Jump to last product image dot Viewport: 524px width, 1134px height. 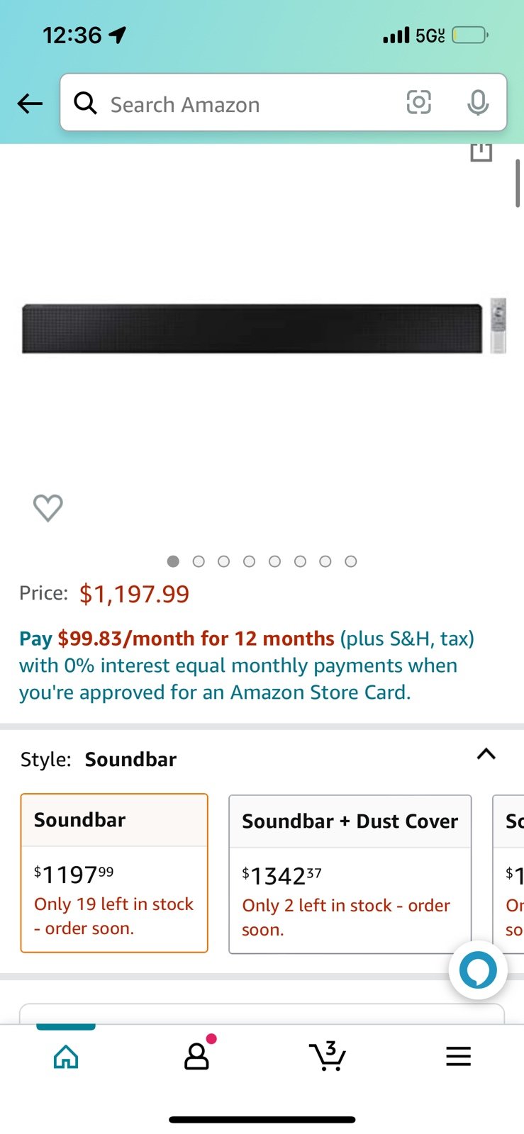(350, 561)
